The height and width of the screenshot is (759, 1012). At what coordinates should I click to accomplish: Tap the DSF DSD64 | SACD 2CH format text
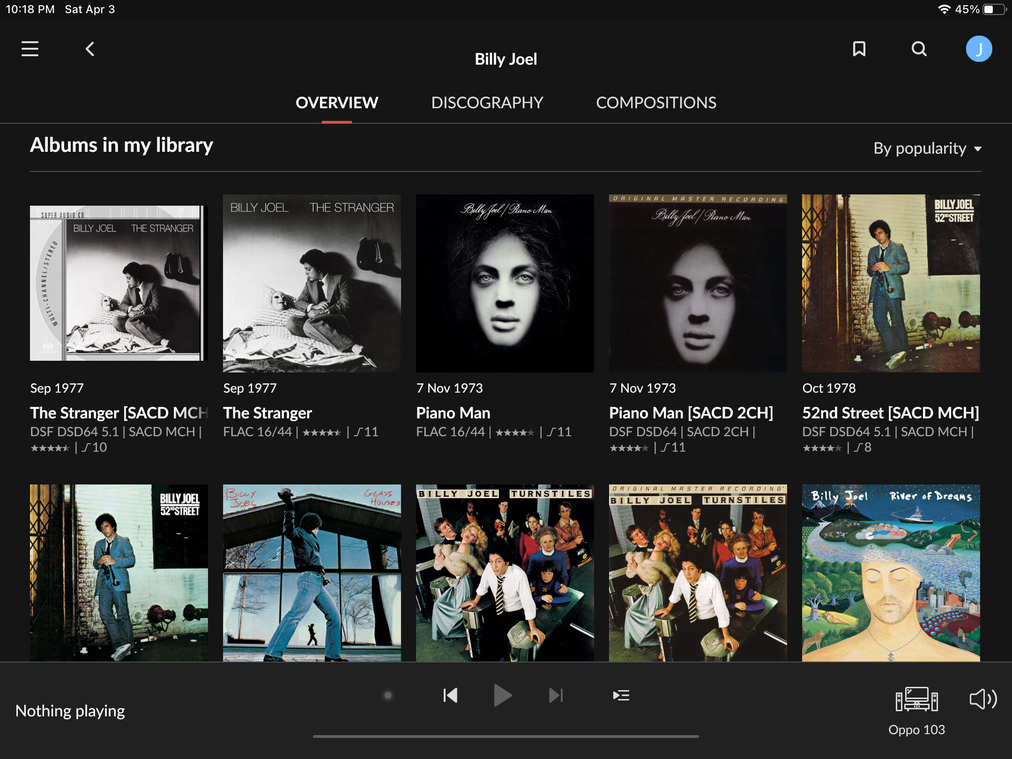[682, 432]
